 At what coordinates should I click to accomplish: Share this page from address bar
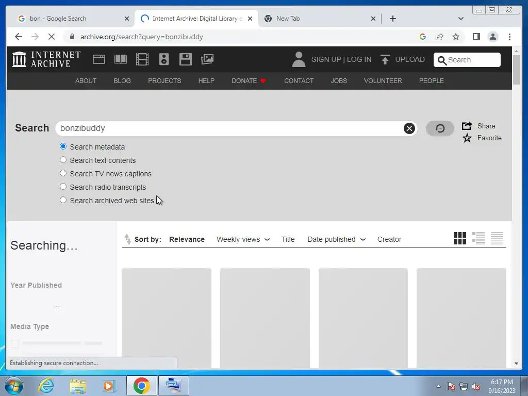[439, 37]
